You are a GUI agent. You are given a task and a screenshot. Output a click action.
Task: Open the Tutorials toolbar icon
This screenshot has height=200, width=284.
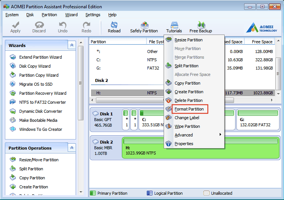[174, 25]
